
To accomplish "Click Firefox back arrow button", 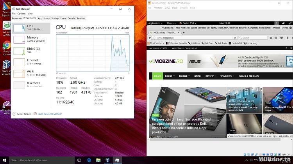I will 150,38.
